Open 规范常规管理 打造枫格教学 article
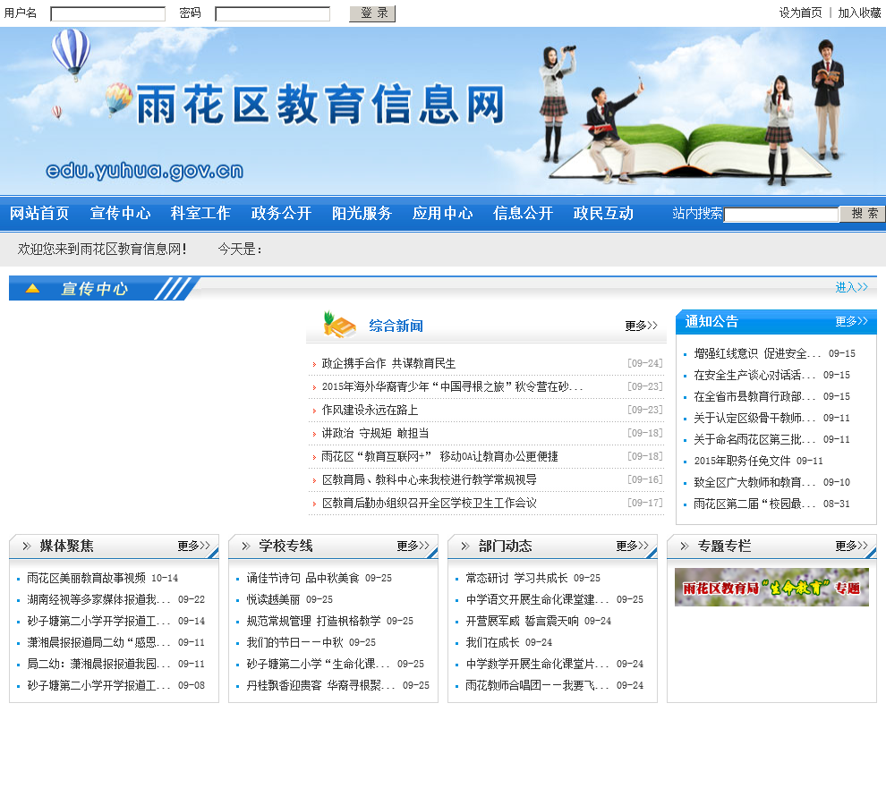Screen dimensions: 886x805 313,621
